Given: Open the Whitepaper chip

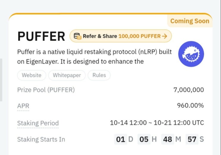Looking at the screenshot, I should pyautogui.click(x=67, y=75).
